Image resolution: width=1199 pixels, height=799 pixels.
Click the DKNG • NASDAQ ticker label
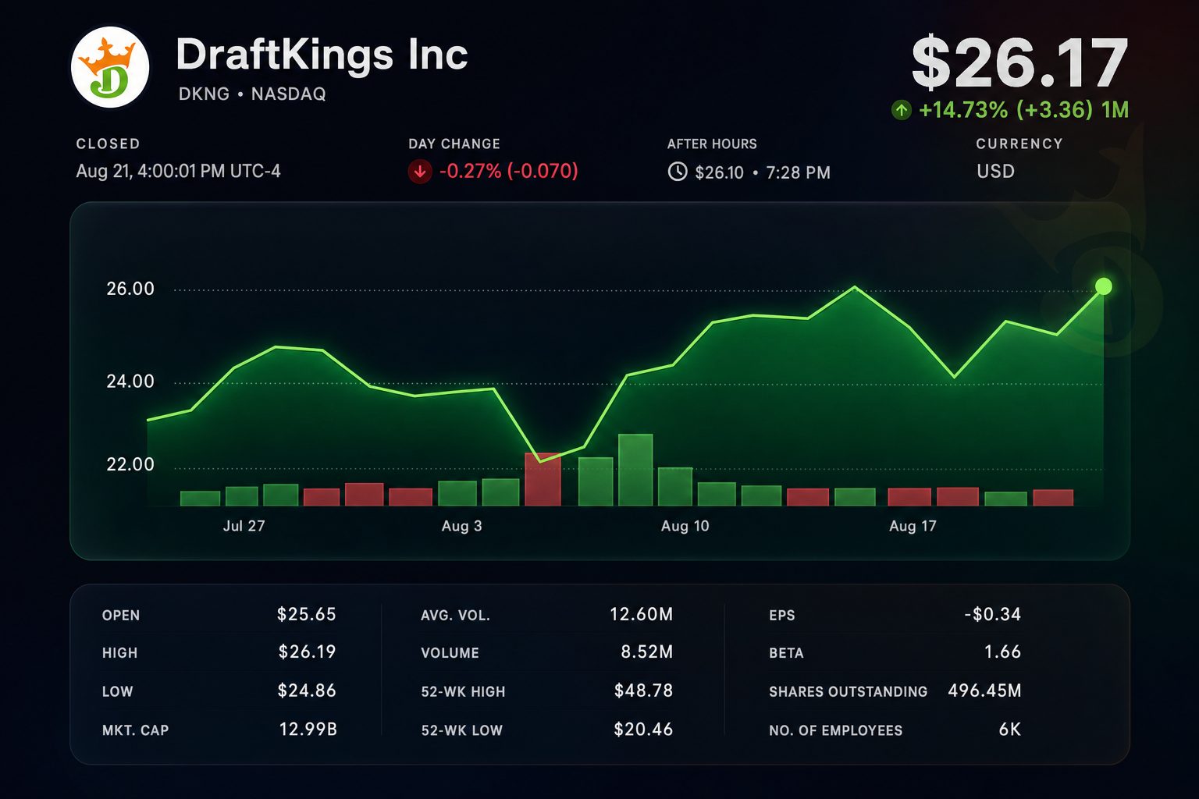coord(252,94)
